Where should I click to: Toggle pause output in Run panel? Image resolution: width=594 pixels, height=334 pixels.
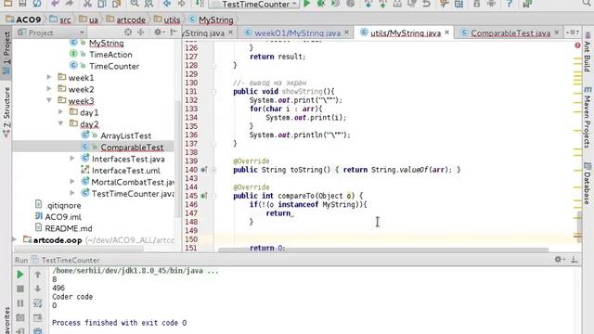[x=20, y=303]
